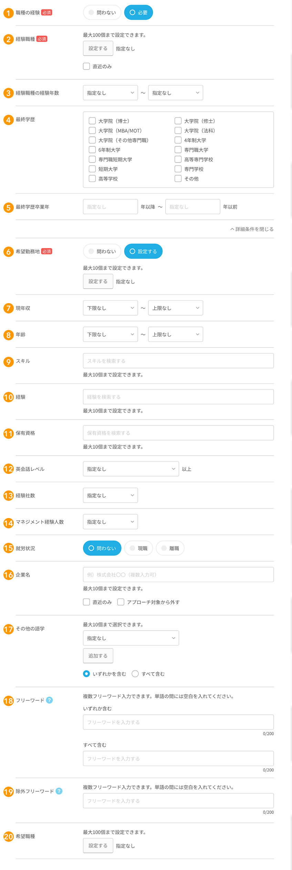Image resolution: width=292 pixels, height=870 pixels.
Task: Select 必要 for 職種の経験
Action: click(138, 12)
